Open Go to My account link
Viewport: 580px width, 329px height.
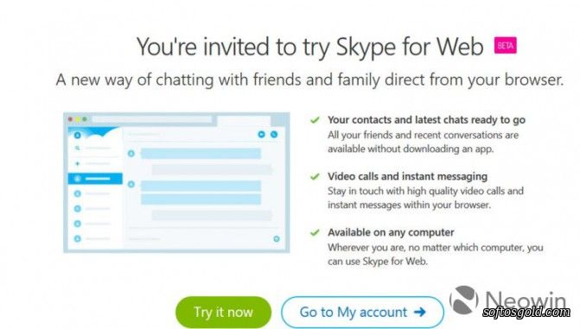pos(362,312)
